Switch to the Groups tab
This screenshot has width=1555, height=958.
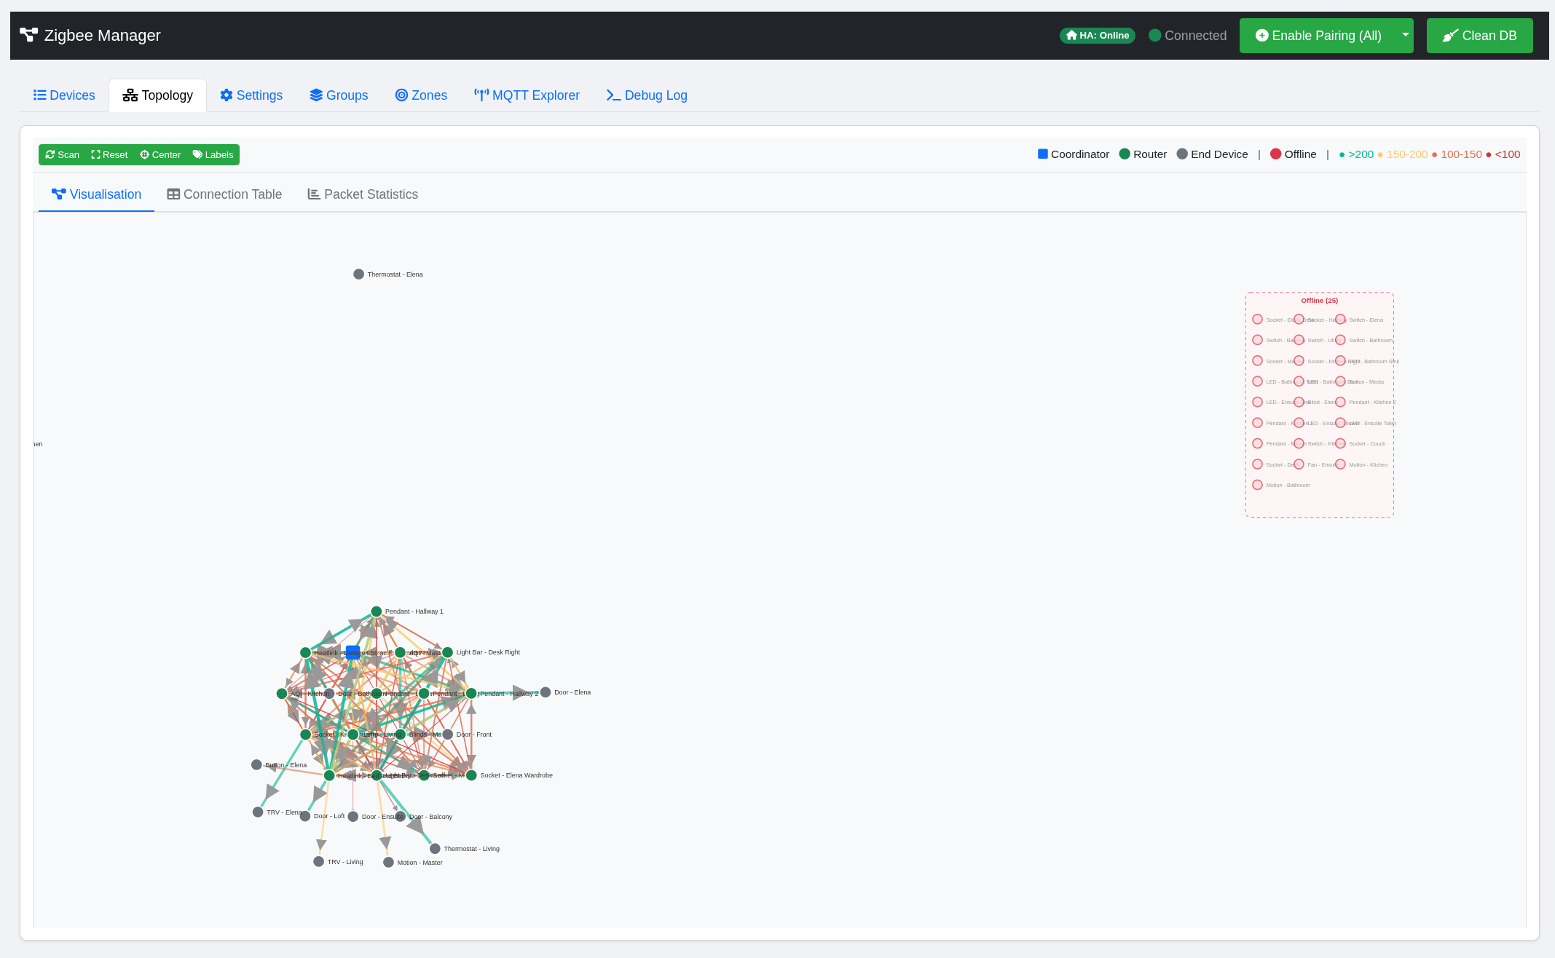point(339,95)
